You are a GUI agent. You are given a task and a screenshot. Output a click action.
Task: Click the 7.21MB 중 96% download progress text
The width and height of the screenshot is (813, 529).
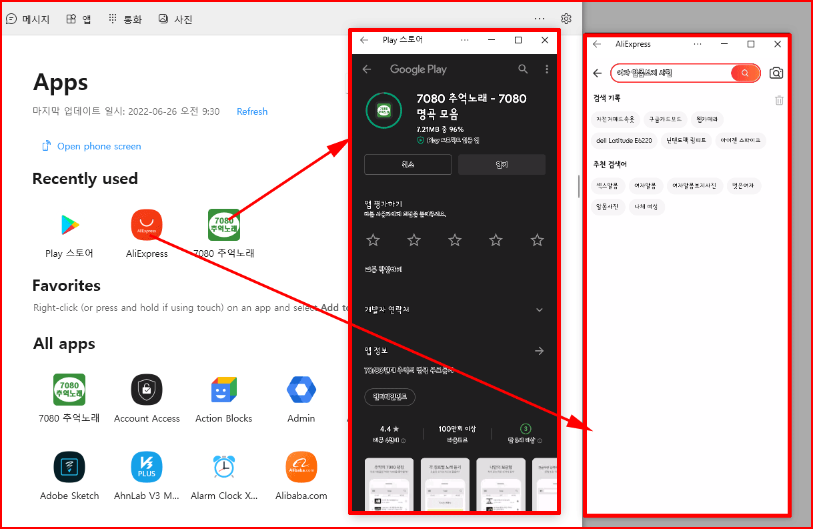coord(440,129)
